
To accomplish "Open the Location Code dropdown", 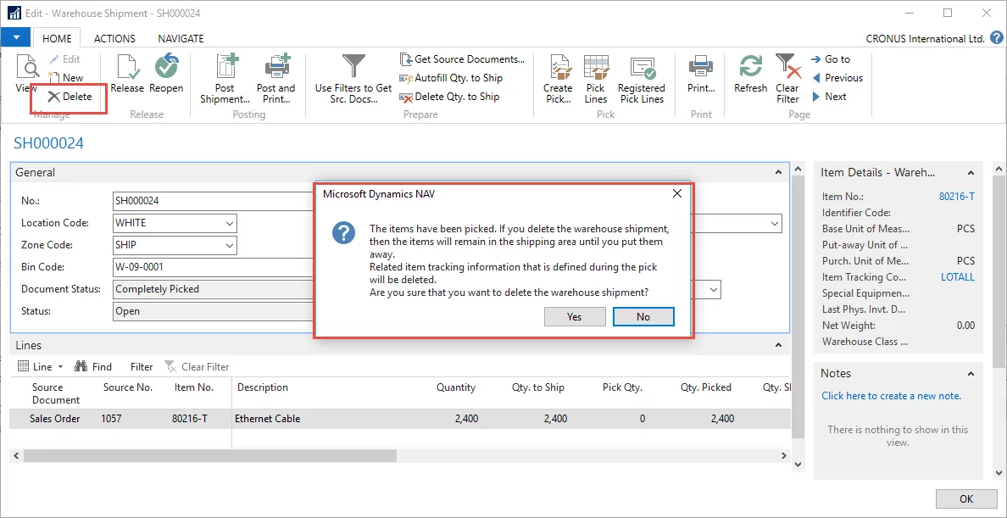I will 230,223.
